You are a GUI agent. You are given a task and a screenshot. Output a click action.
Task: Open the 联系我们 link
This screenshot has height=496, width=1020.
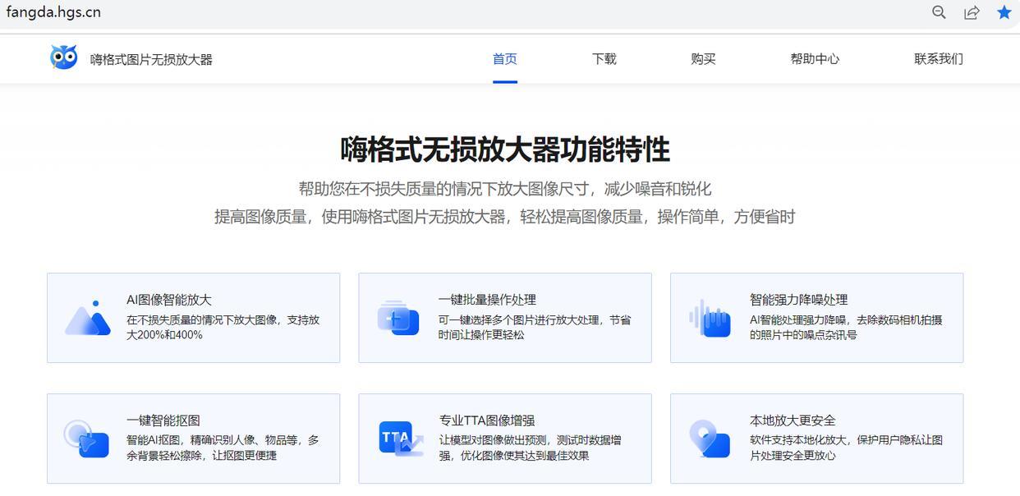pos(939,59)
